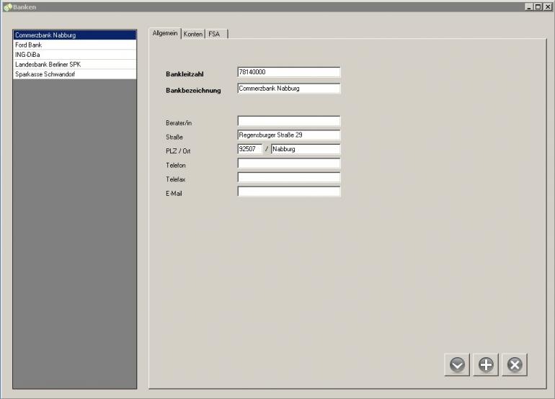
Task: Select ING-DiBa in the list
Action: [x=75, y=55]
